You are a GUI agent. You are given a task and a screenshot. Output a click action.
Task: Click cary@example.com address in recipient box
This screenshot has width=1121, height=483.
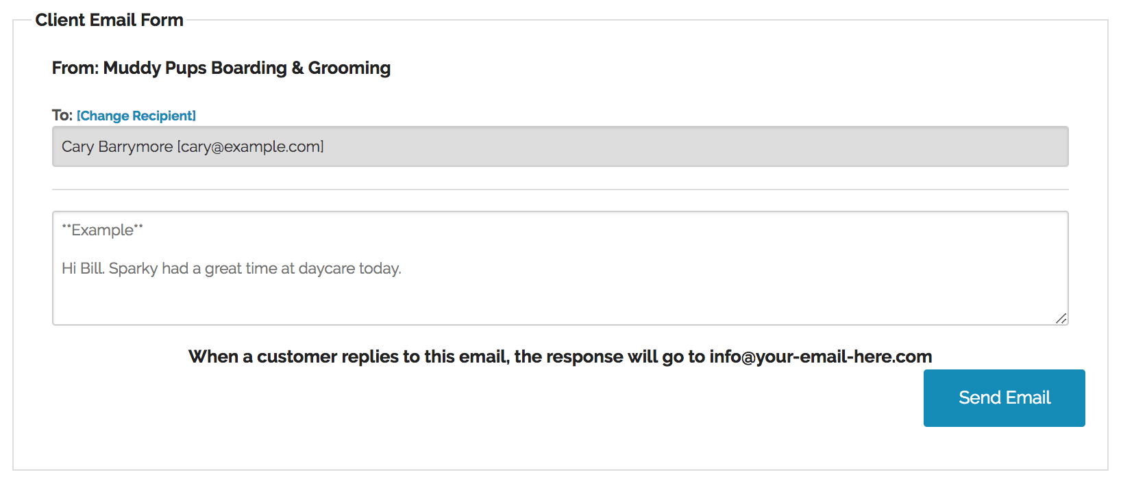click(x=250, y=146)
